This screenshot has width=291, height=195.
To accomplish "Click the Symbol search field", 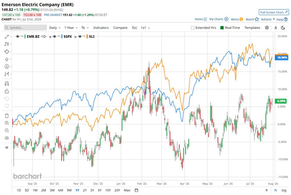I will [x=25, y=28].
